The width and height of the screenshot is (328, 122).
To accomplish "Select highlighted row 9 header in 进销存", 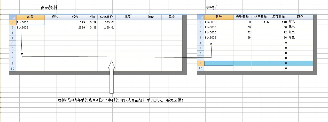I will tap(201, 63).
